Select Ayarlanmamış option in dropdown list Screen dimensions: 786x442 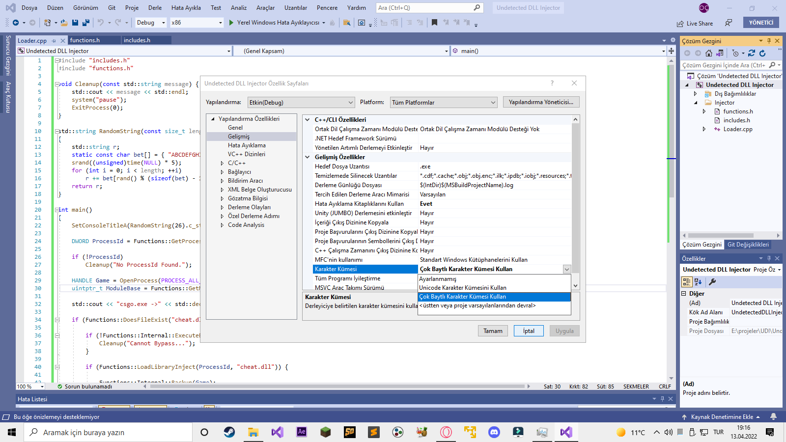click(494, 279)
